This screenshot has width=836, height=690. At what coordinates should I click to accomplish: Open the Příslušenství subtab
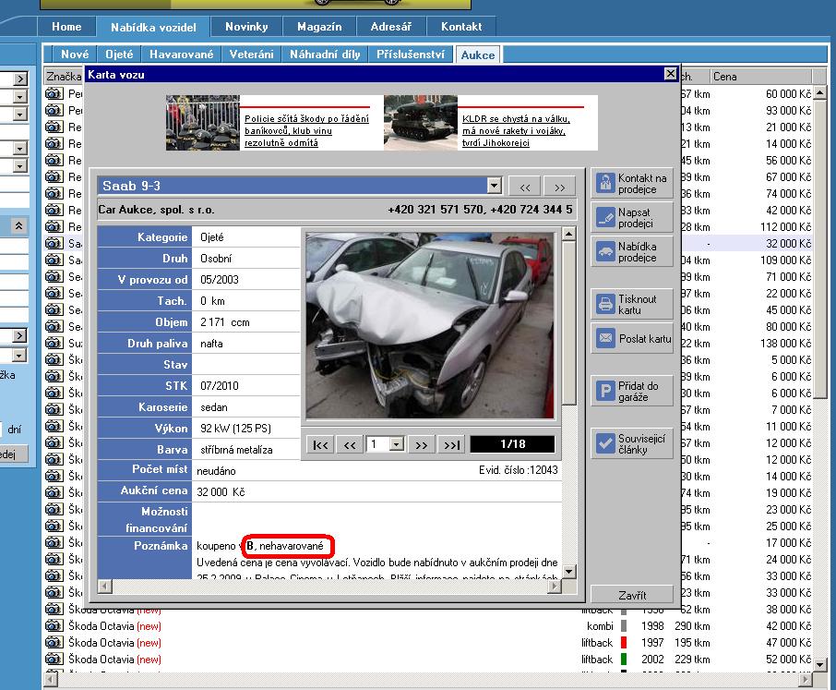tap(411, 54)
